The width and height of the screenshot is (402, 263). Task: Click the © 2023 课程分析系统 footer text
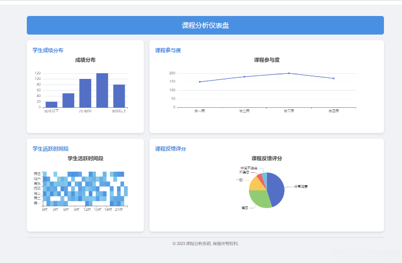[x=205, y=243]
